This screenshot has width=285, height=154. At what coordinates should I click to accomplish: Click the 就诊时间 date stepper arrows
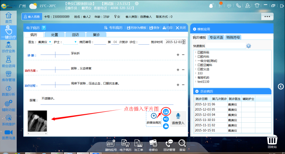pyautogui.click(x=184, y=42)
